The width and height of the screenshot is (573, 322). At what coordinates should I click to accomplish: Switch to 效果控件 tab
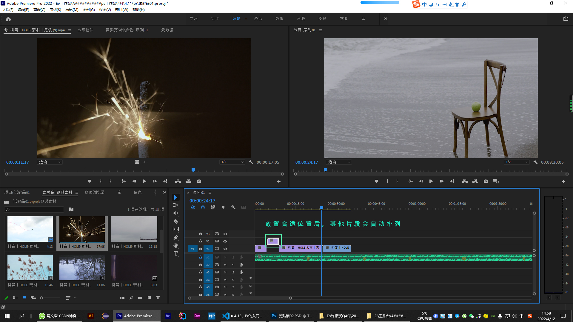tap(85, 30)
